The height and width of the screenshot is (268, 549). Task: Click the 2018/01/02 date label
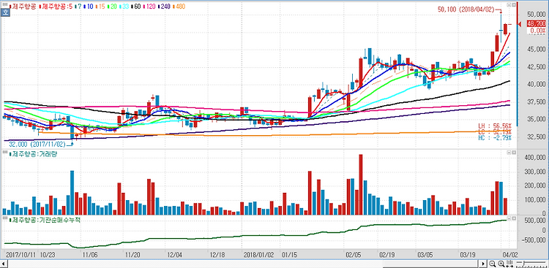258,255
